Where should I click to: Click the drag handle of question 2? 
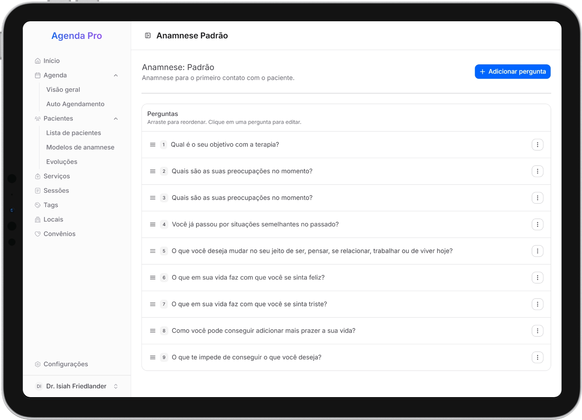153,171
